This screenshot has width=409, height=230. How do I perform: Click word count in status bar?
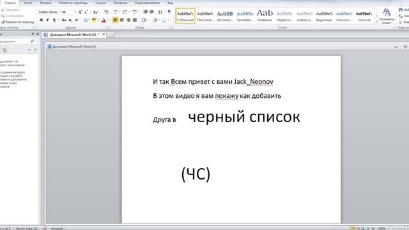[x=26, y=229]
